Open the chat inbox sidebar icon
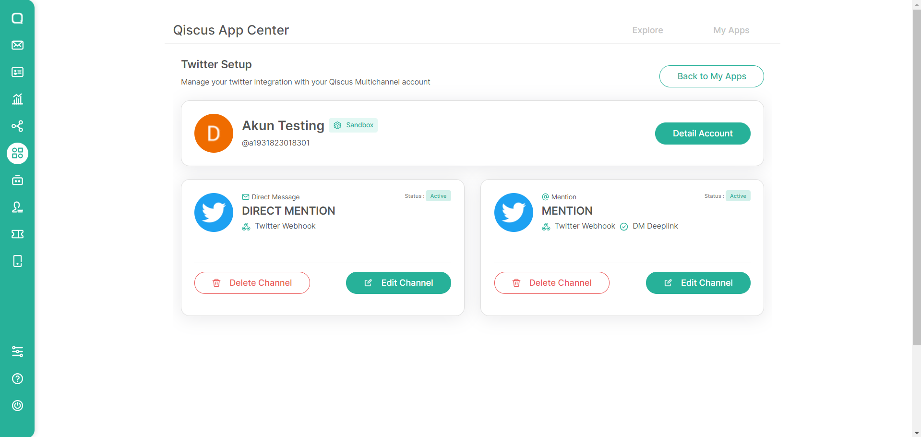The width and height of the screenshot is (921, 437). 17,18
